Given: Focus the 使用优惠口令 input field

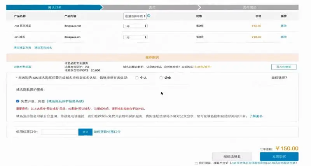Looking at the screenshot, I should (x=59, y=132).
